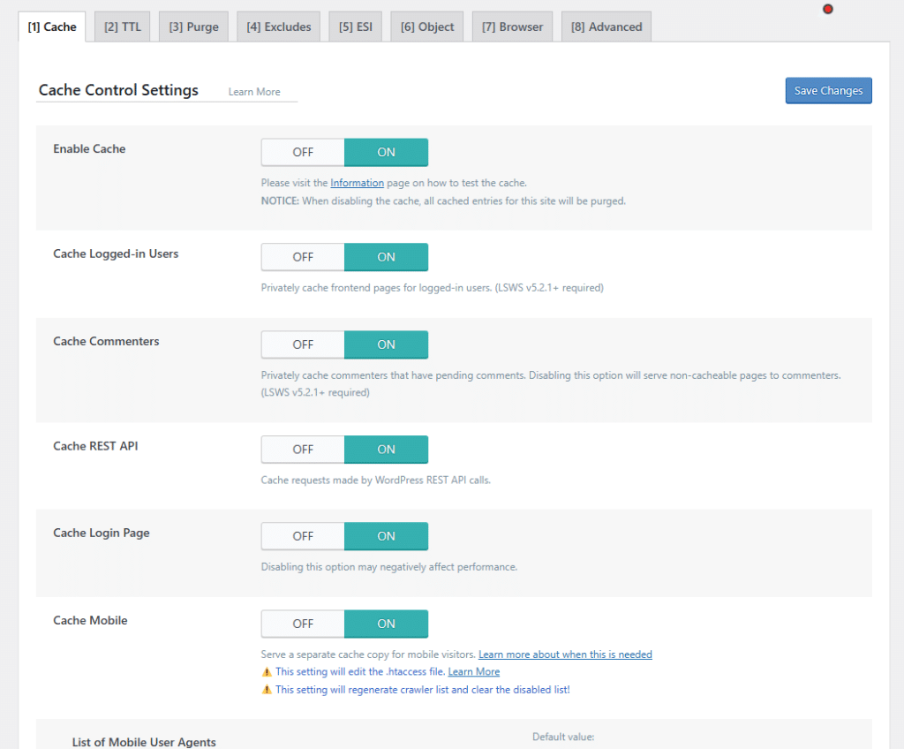Disable Cache Logged-in Users
This screenshot has width=904, height=749.
303,257
